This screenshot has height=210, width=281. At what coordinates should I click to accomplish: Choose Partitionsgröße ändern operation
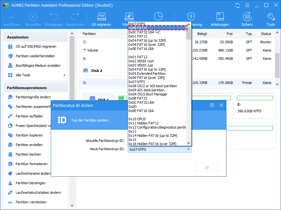(33, 97)
